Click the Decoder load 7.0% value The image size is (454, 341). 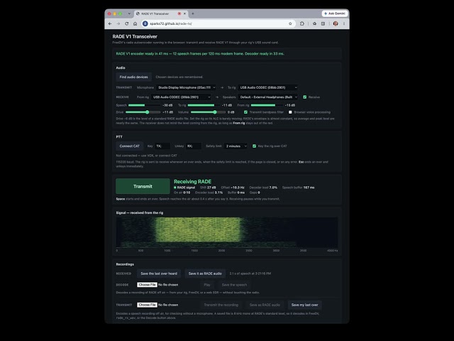coord(273,188)
